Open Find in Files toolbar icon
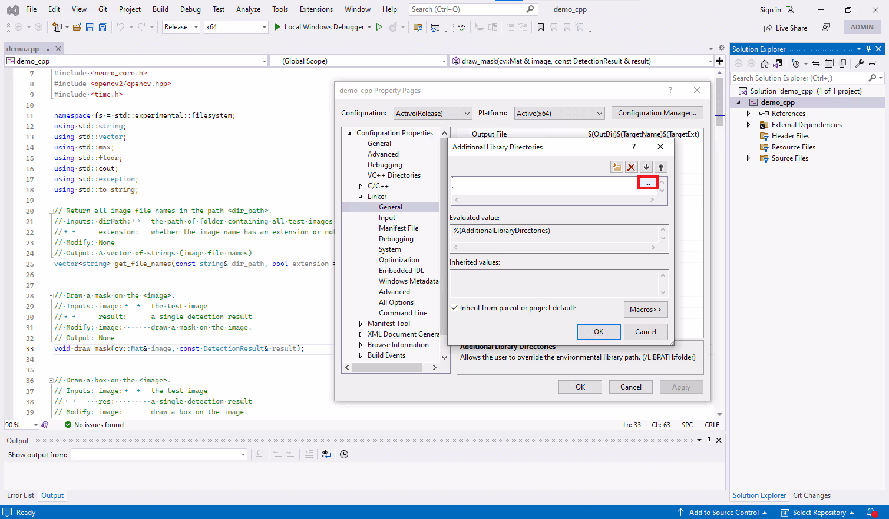 pos(418,27)
